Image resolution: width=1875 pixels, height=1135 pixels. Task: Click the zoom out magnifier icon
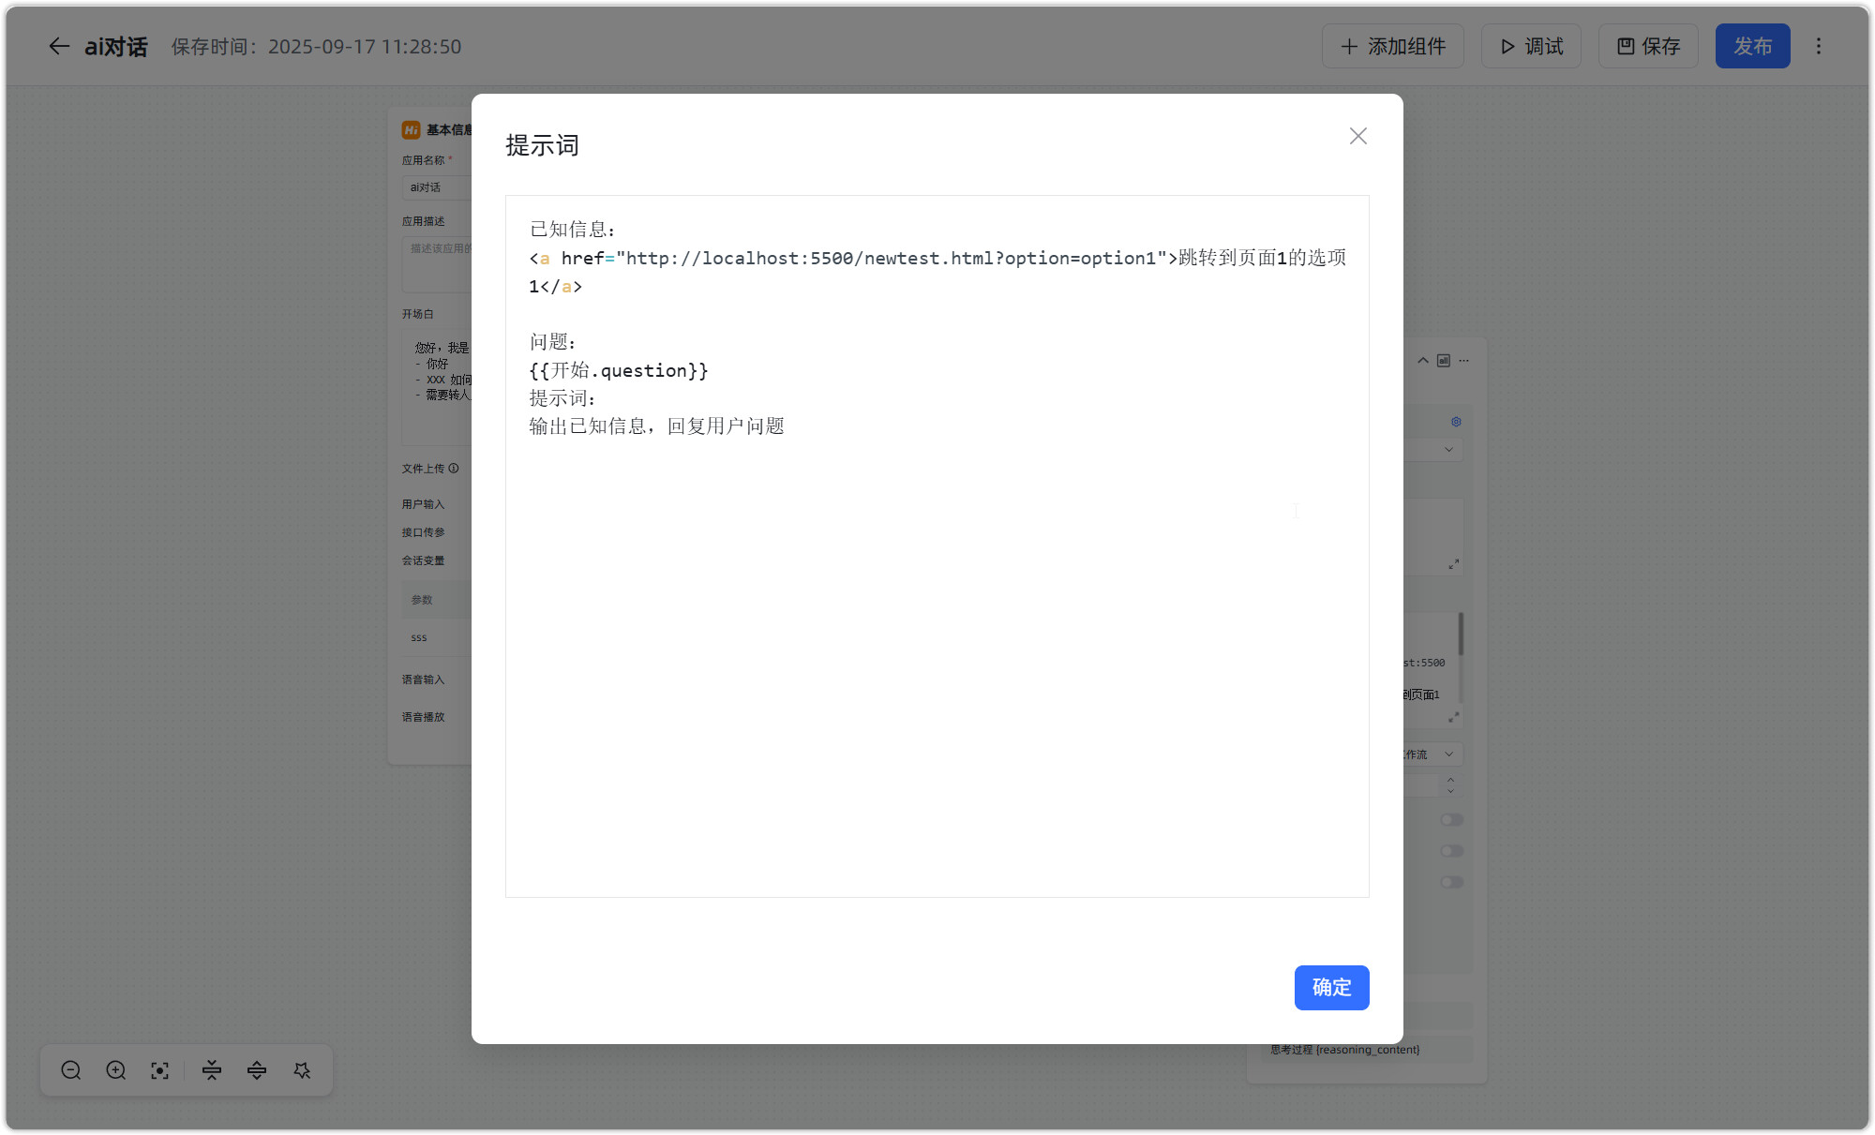pyautogui.click(x=71, y=1070)
